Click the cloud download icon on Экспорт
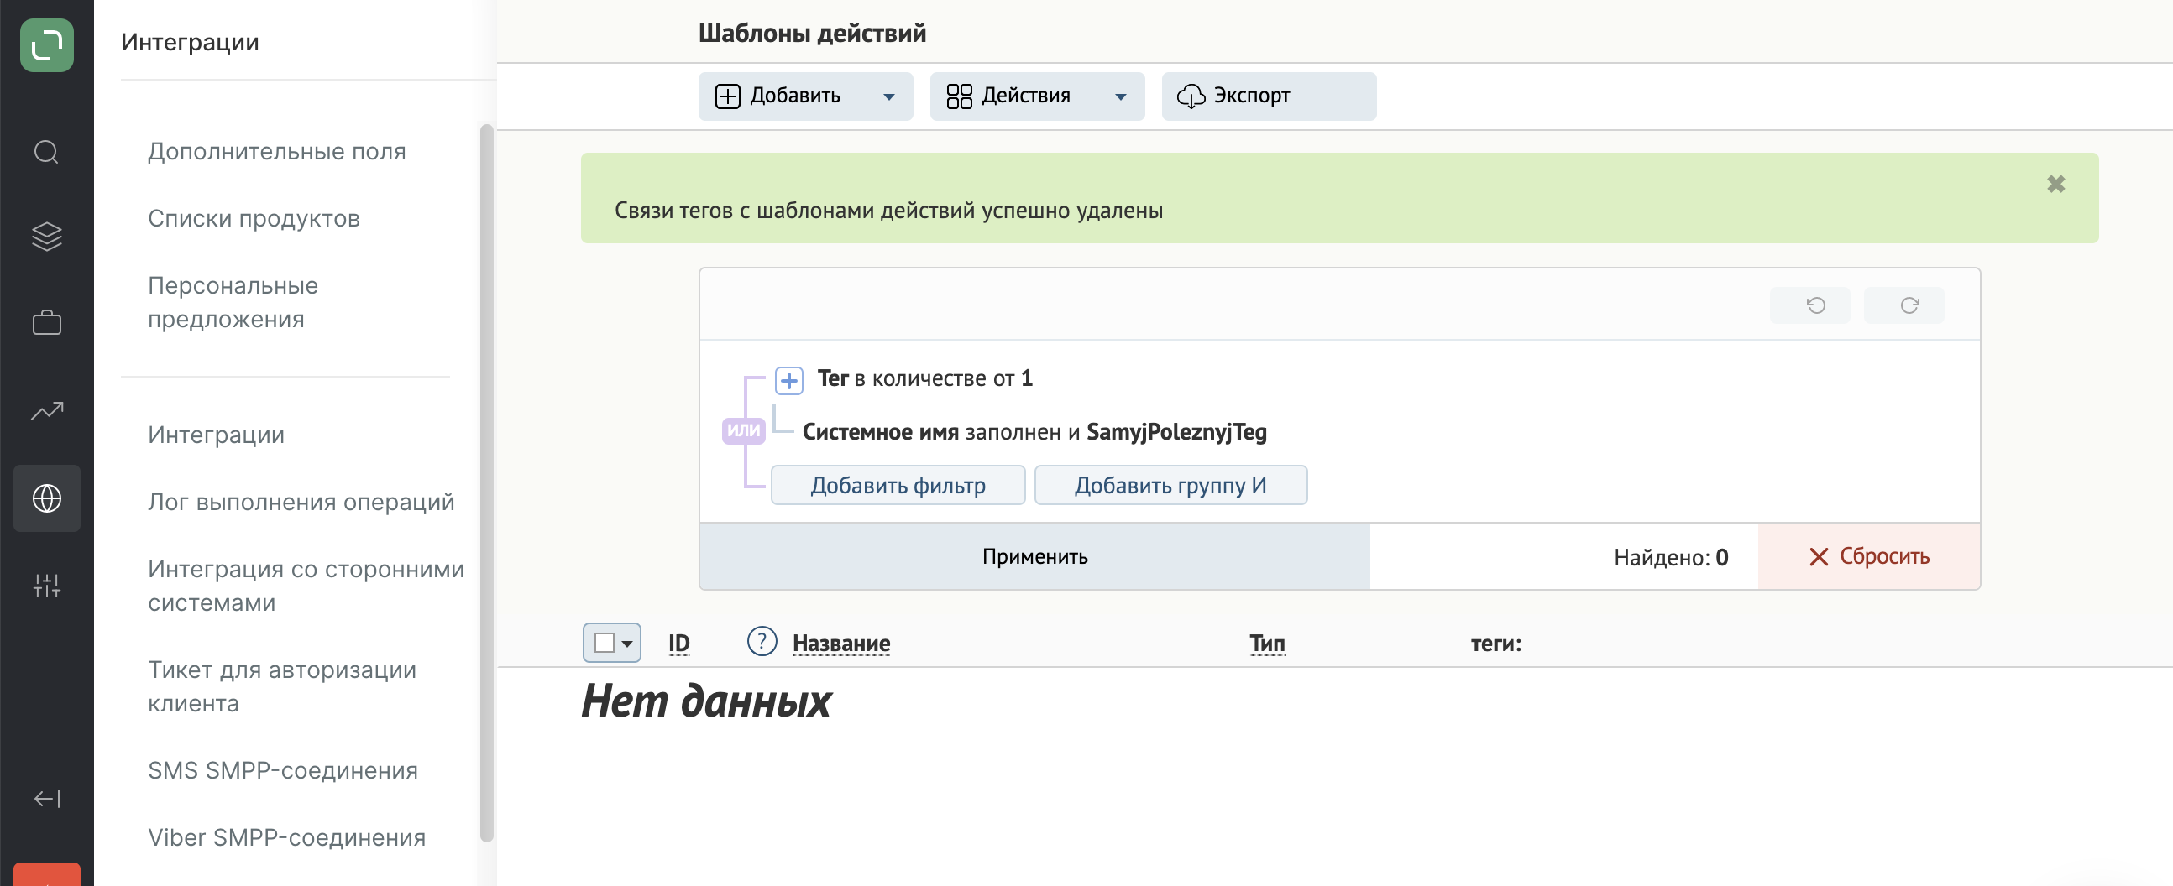The image size is (2173, 886). coord(1191,96)
